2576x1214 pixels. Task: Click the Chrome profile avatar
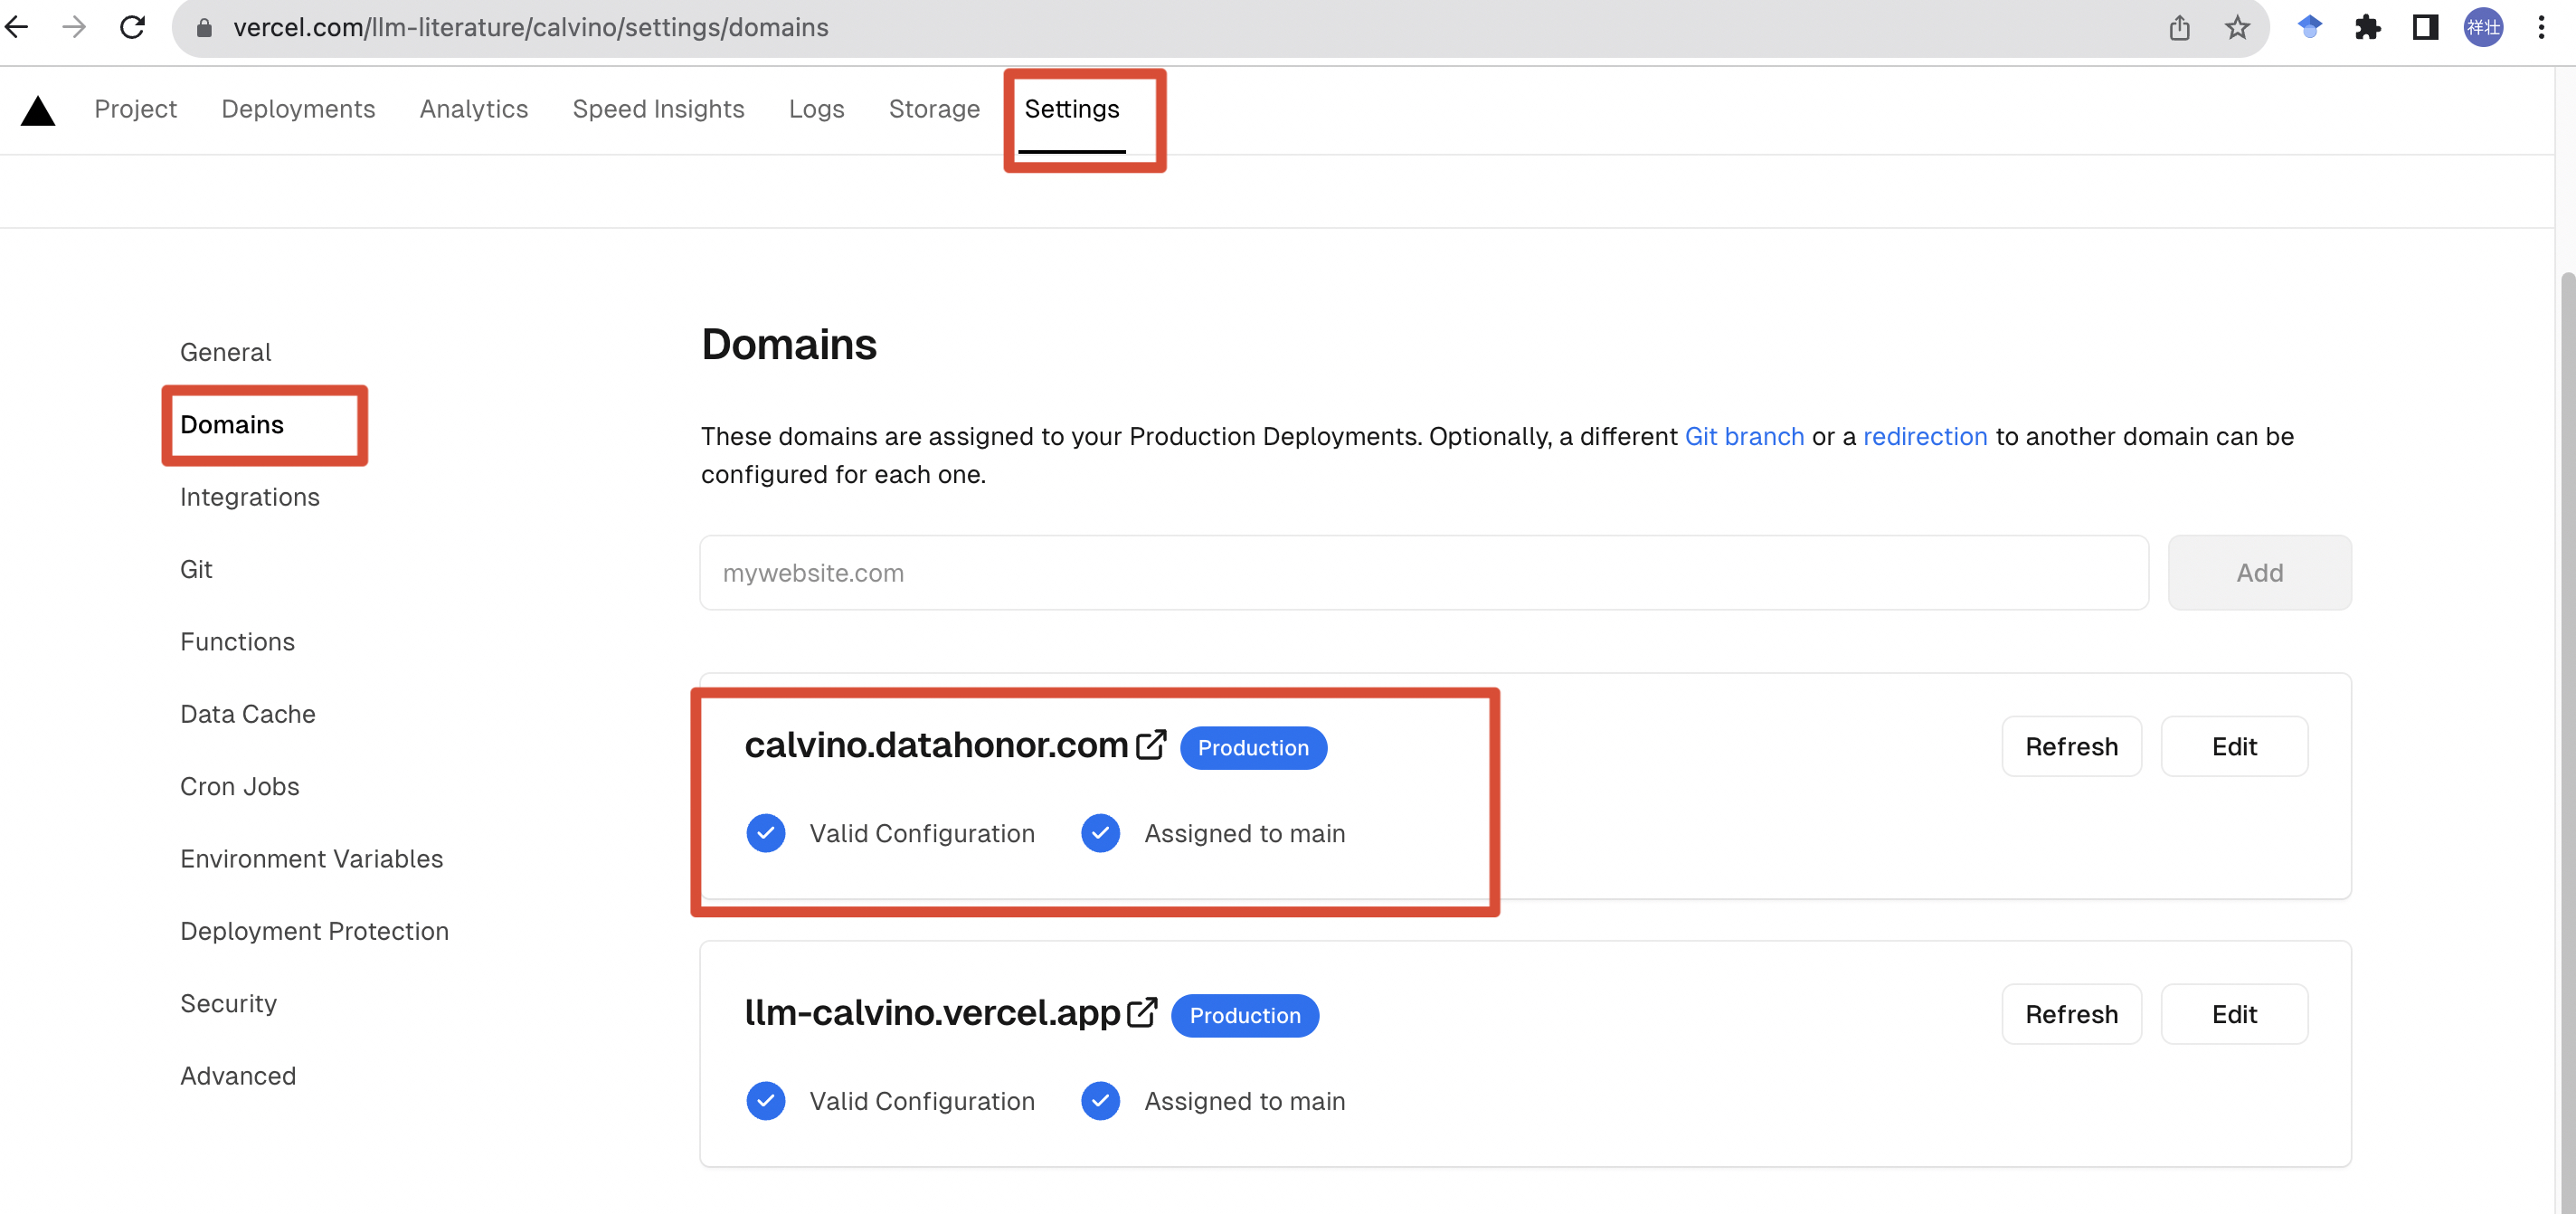coord(2483,27)
